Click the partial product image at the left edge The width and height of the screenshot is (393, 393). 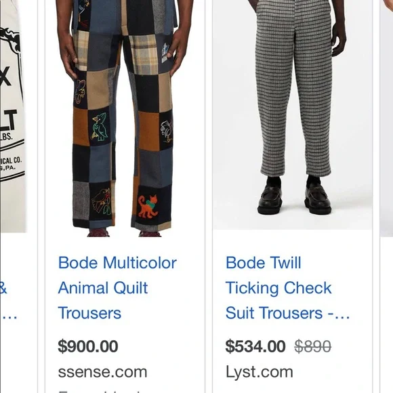point(13,116)
